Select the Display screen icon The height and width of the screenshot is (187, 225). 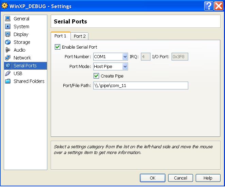tap(8, 34)
